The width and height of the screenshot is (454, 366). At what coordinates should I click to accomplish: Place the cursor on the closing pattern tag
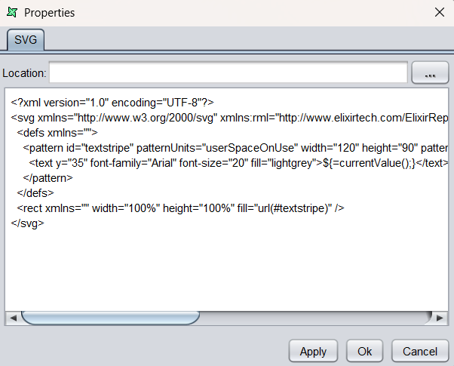tap(48, 178)
